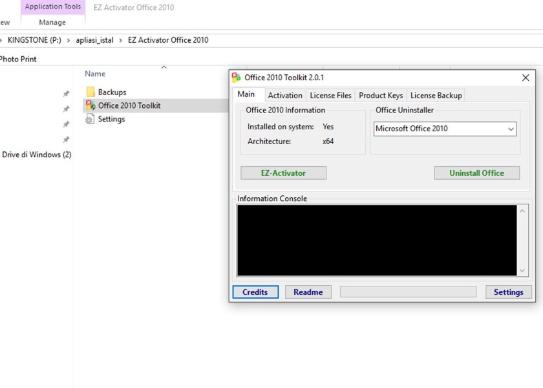Click the pin icon beside Office 2010 Toolkit row
Image resolution: width=543 pixels, height=388 pixels.
click(66, 109)
